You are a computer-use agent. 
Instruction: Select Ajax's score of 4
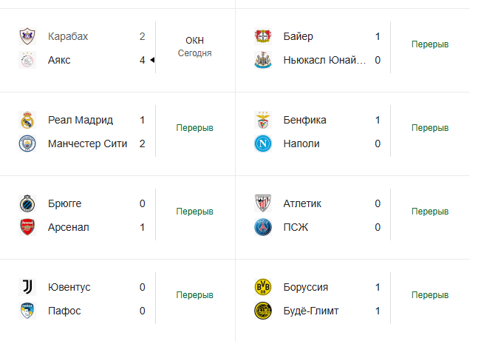[x=142, y=60]
